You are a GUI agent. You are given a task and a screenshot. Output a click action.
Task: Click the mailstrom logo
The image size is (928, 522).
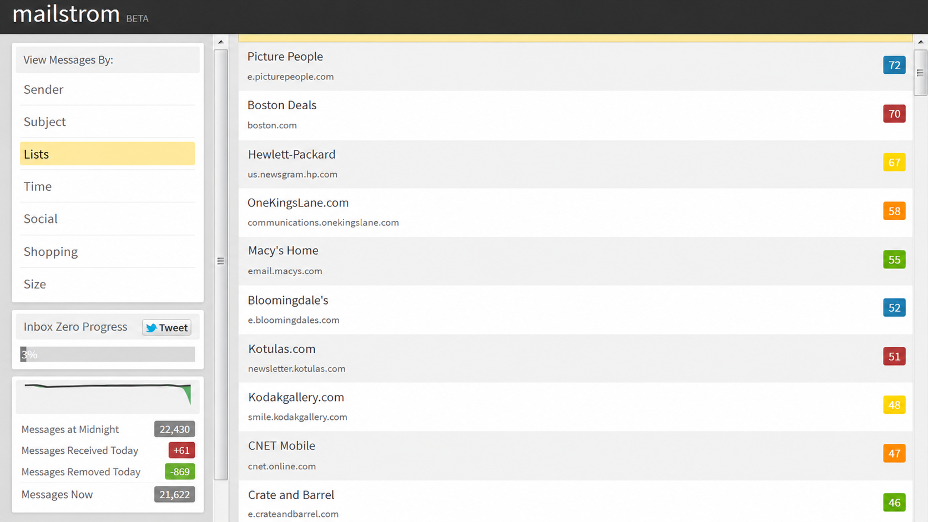click(66, 14)
